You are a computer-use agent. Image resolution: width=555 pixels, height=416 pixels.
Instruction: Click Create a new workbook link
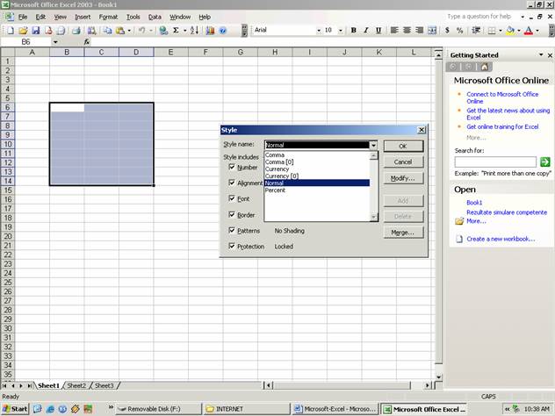click(501, 239)
